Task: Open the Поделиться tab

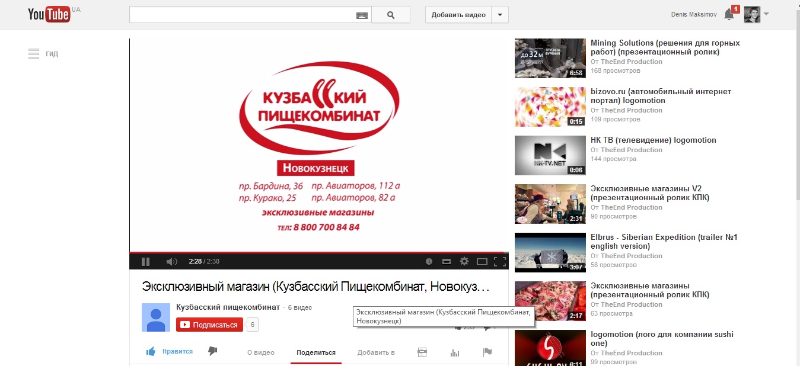Action: click(316, 352)
